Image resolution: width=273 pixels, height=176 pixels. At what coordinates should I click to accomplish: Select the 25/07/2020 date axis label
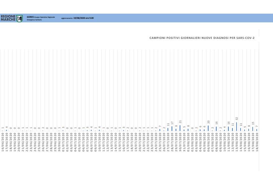[160, 142]
